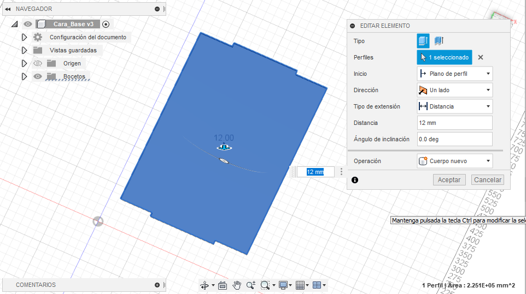
Task: Select the Cara_Base v3 component
Action: coord(73,24)
